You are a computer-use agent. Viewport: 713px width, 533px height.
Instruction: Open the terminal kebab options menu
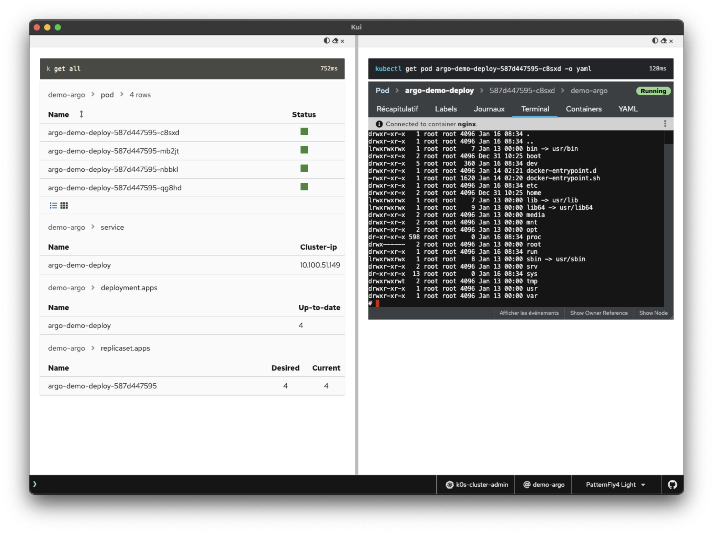(x=665, y=124)
